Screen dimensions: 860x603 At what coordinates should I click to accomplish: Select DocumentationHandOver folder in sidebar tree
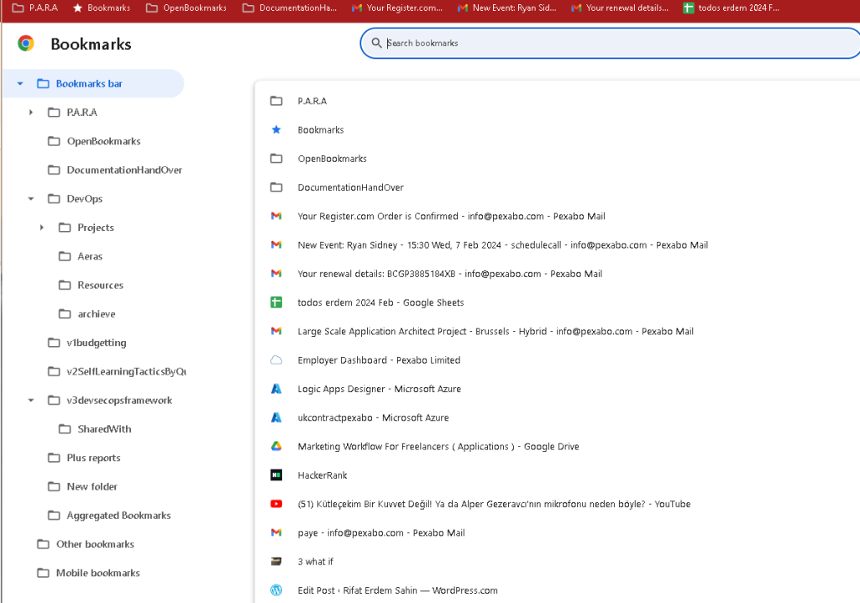tap(124, 170)
